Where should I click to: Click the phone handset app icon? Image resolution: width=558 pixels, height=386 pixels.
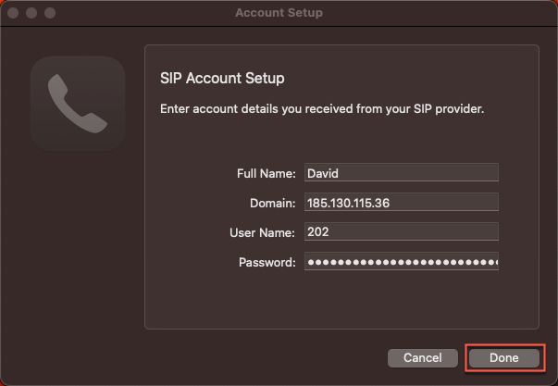coord(78,103)
